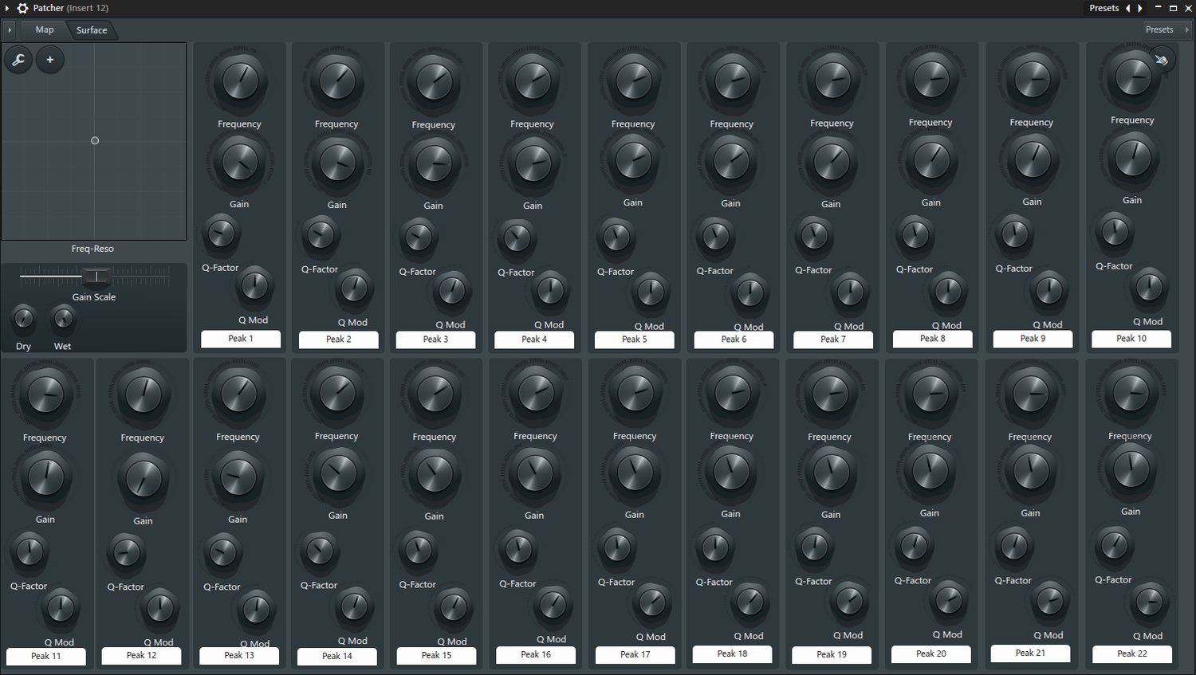Click the Peak 3 Q-Factor knob
Image resolution: width=1196 pixels, height=675 pixels.
pyautogui.click(x=418, y=237)
